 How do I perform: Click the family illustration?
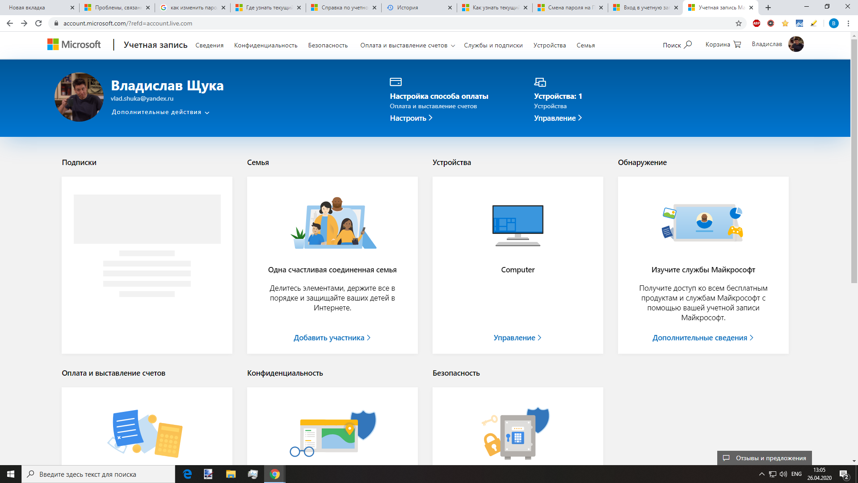coord(333,223)
